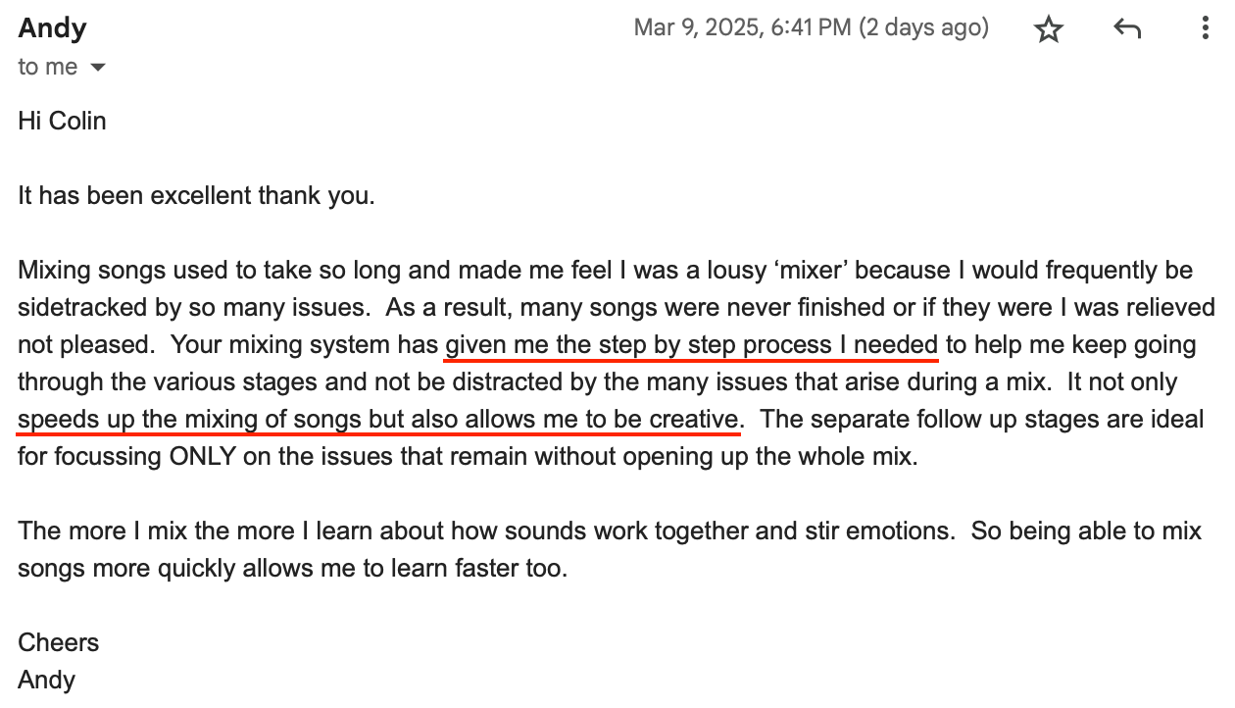1235x708 pixels.
Task: Star this email from Andy
Action: click(x=1049, y=29)
